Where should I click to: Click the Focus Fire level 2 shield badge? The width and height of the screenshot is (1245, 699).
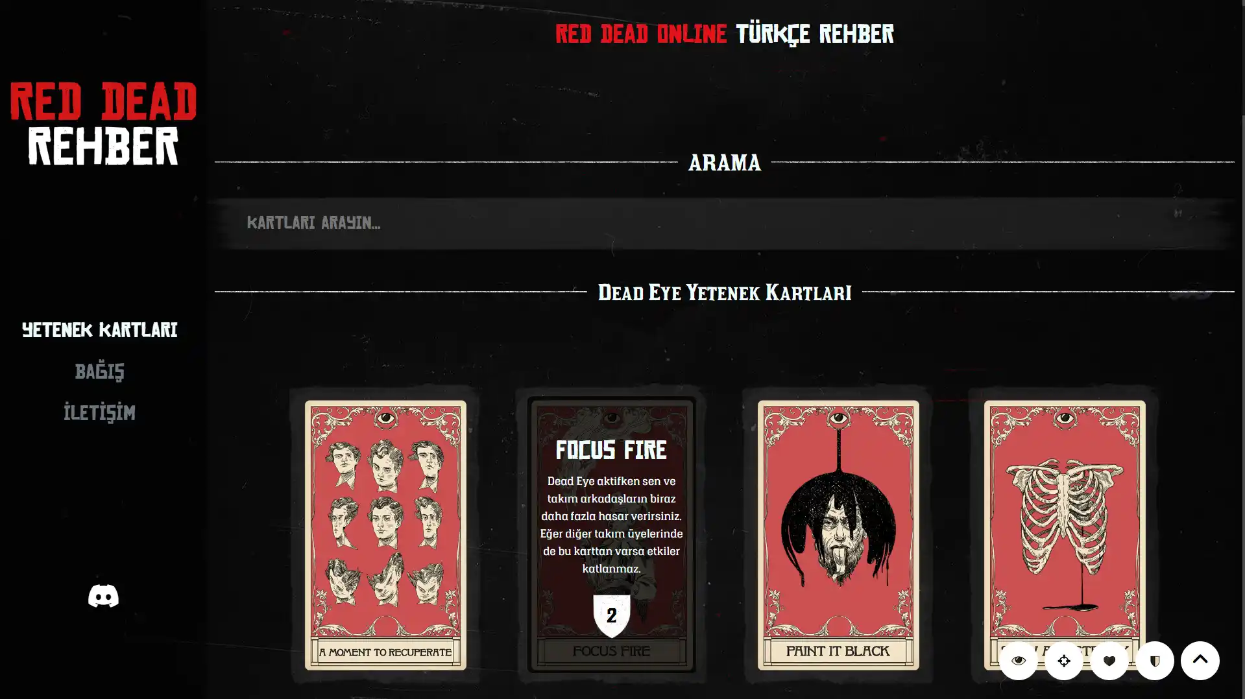(x=611, y=616)
